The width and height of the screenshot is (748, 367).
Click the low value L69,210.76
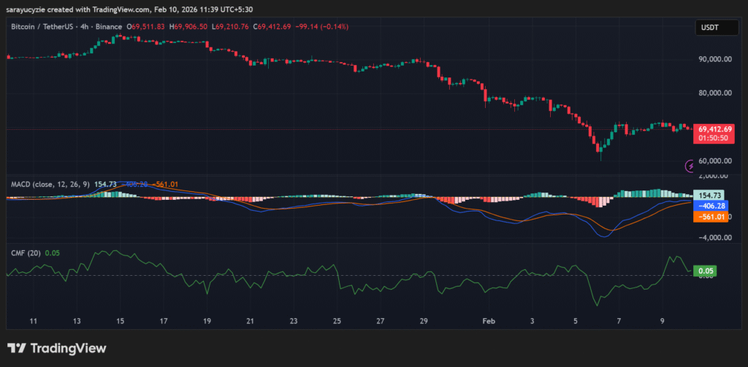[x=232, y=27]
